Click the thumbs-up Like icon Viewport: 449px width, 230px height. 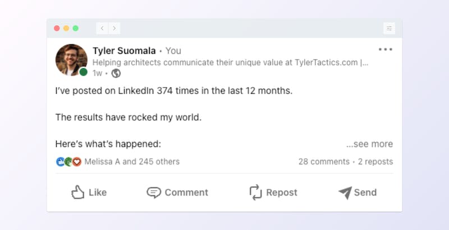77,192
